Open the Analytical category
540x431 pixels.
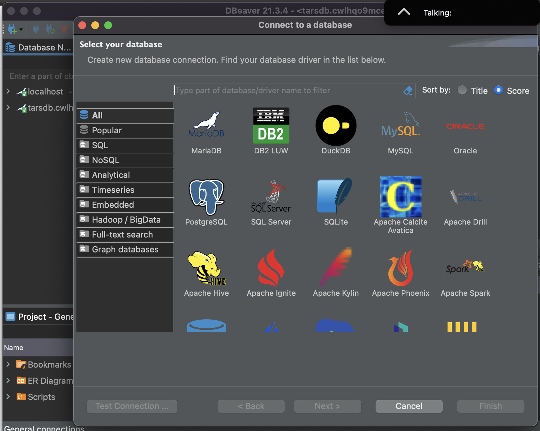click(x=125, y=175)
